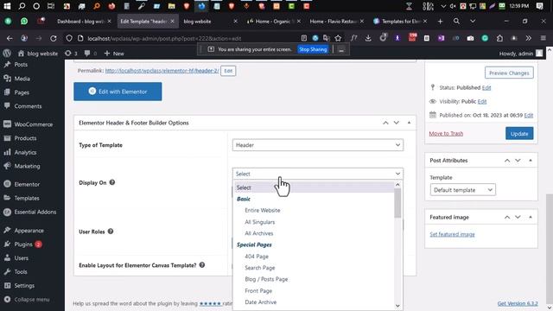Toggle the Header & Footer Builder Options panel
This screenshot has width=553, height=311.
409,123
